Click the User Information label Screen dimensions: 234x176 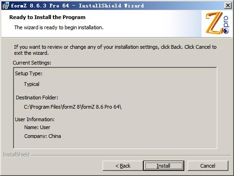click(x=35, y=119)
